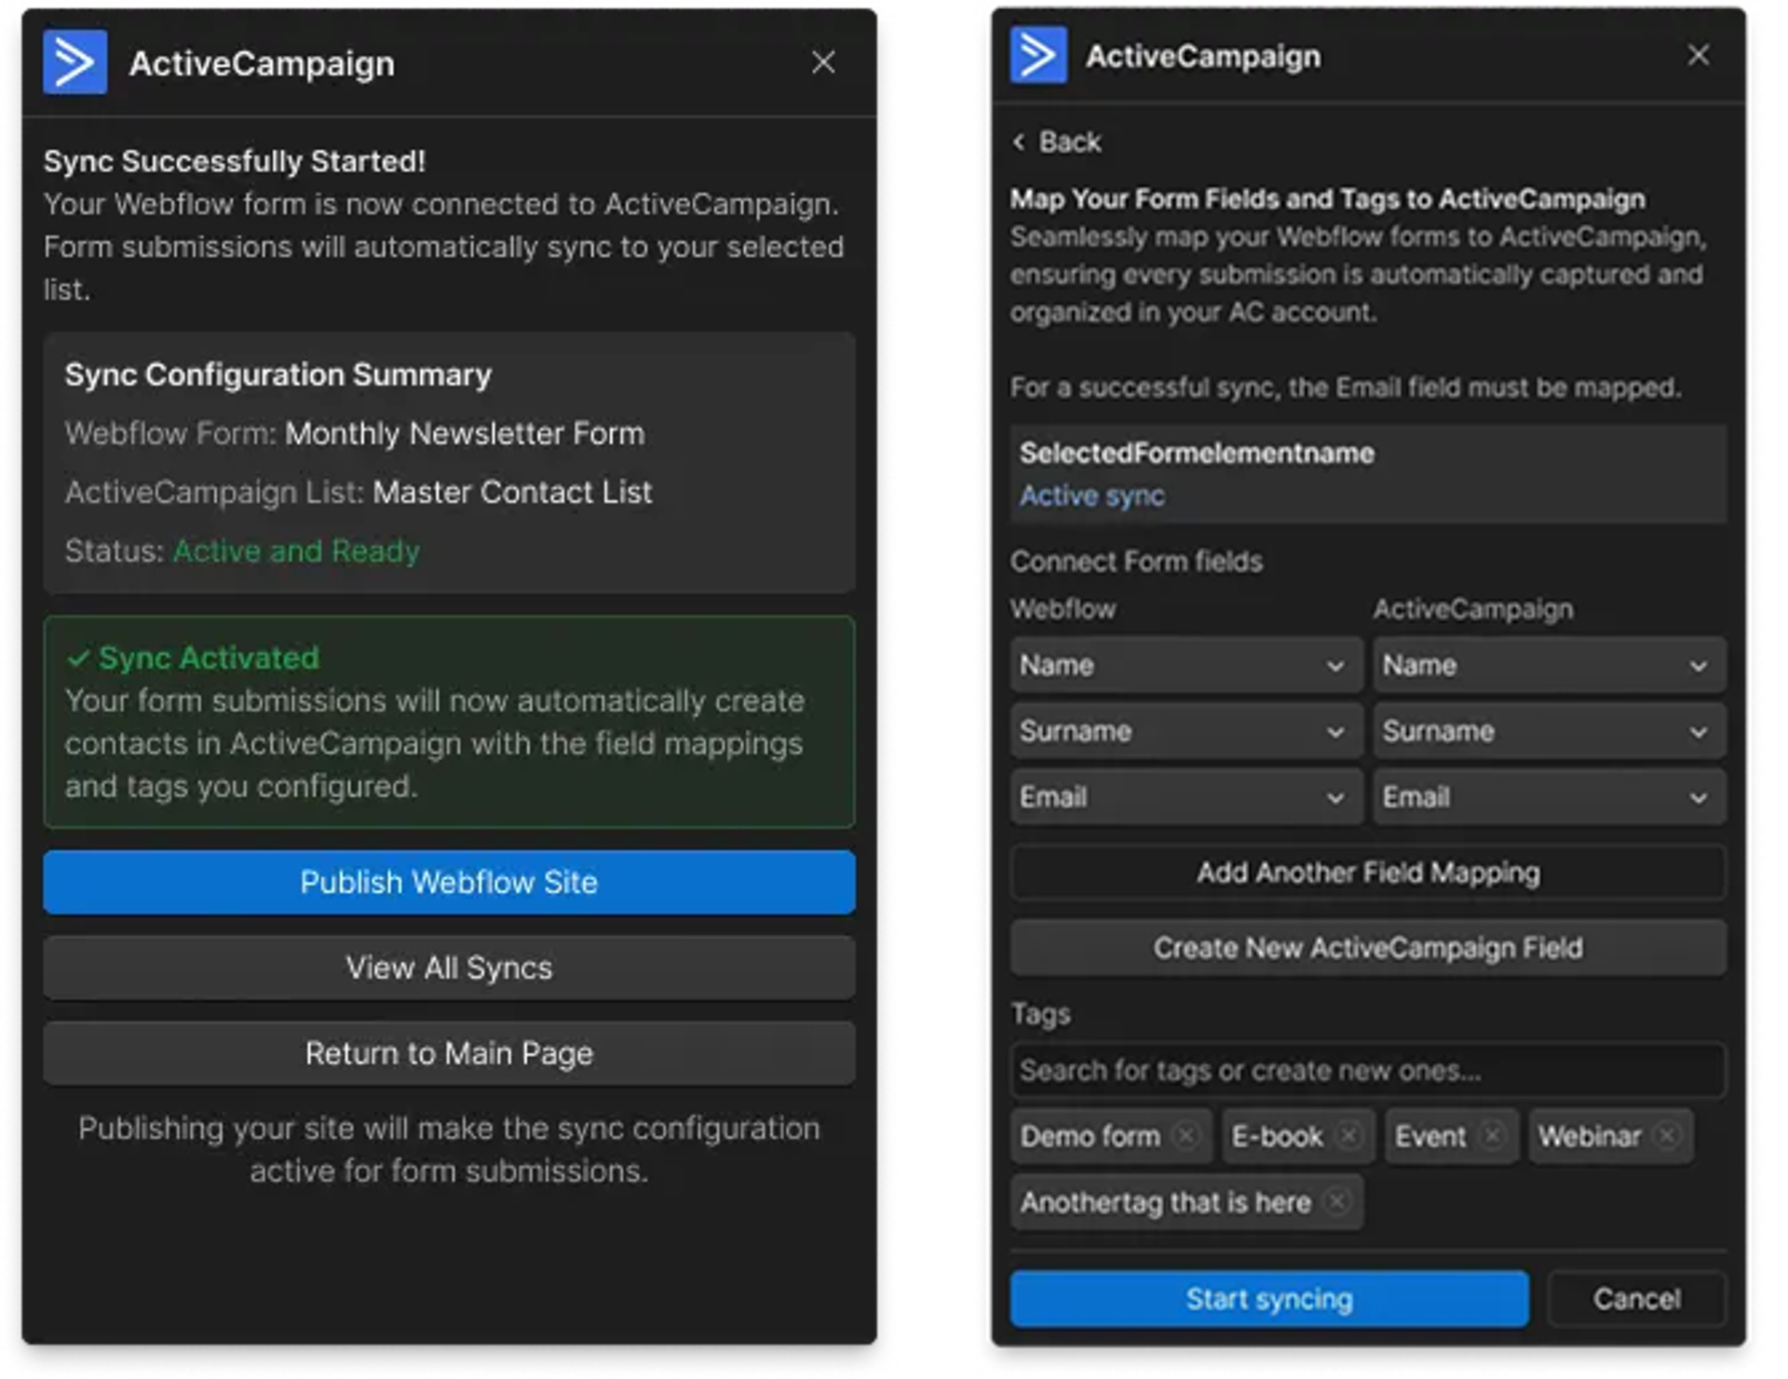This screenshot has width=1788, height=1379.
Task: Focus the tags search field
Action: point(1368,1071)
